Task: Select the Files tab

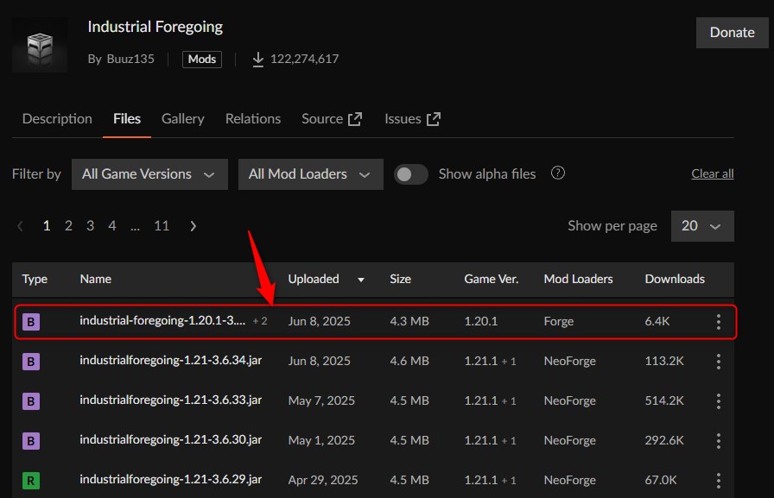Action: tap(127, 119)
